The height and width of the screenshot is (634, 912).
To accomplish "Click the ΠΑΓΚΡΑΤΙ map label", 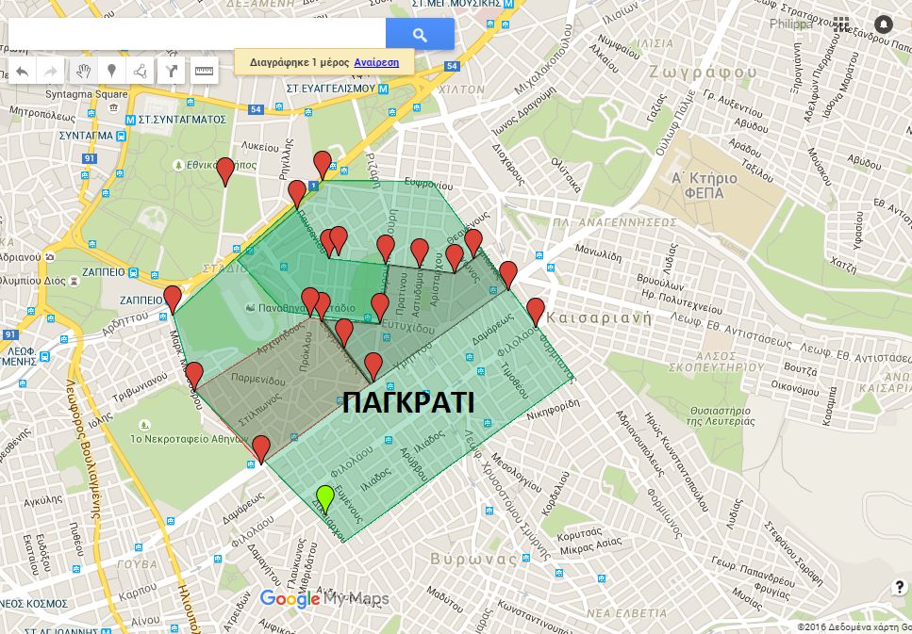I will (x=407, y=402).
